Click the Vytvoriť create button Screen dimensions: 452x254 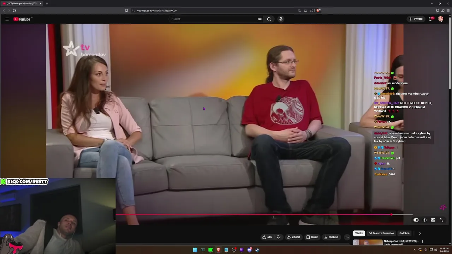pos(416,19)
